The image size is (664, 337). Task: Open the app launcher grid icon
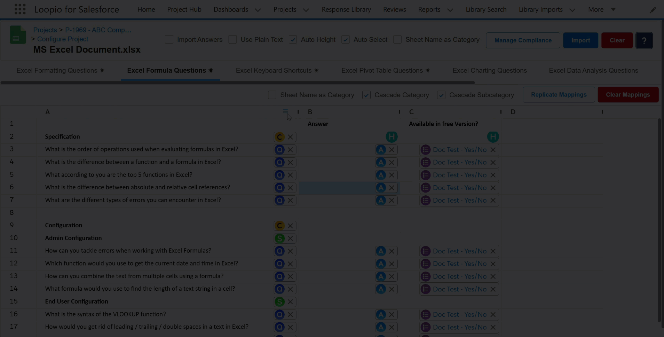[20, 9]
